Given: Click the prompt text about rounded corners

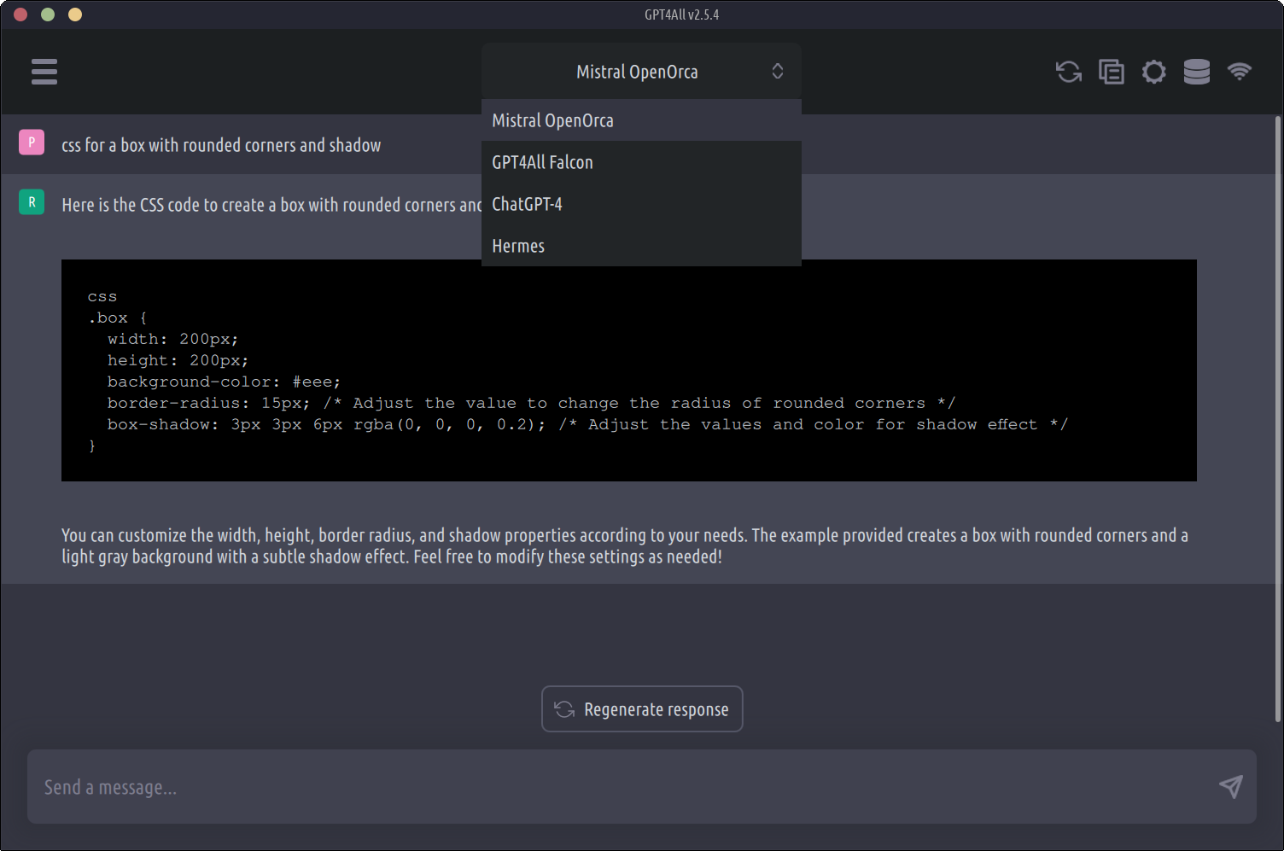Looking at the screenshot, I should (x=221, y=145).
